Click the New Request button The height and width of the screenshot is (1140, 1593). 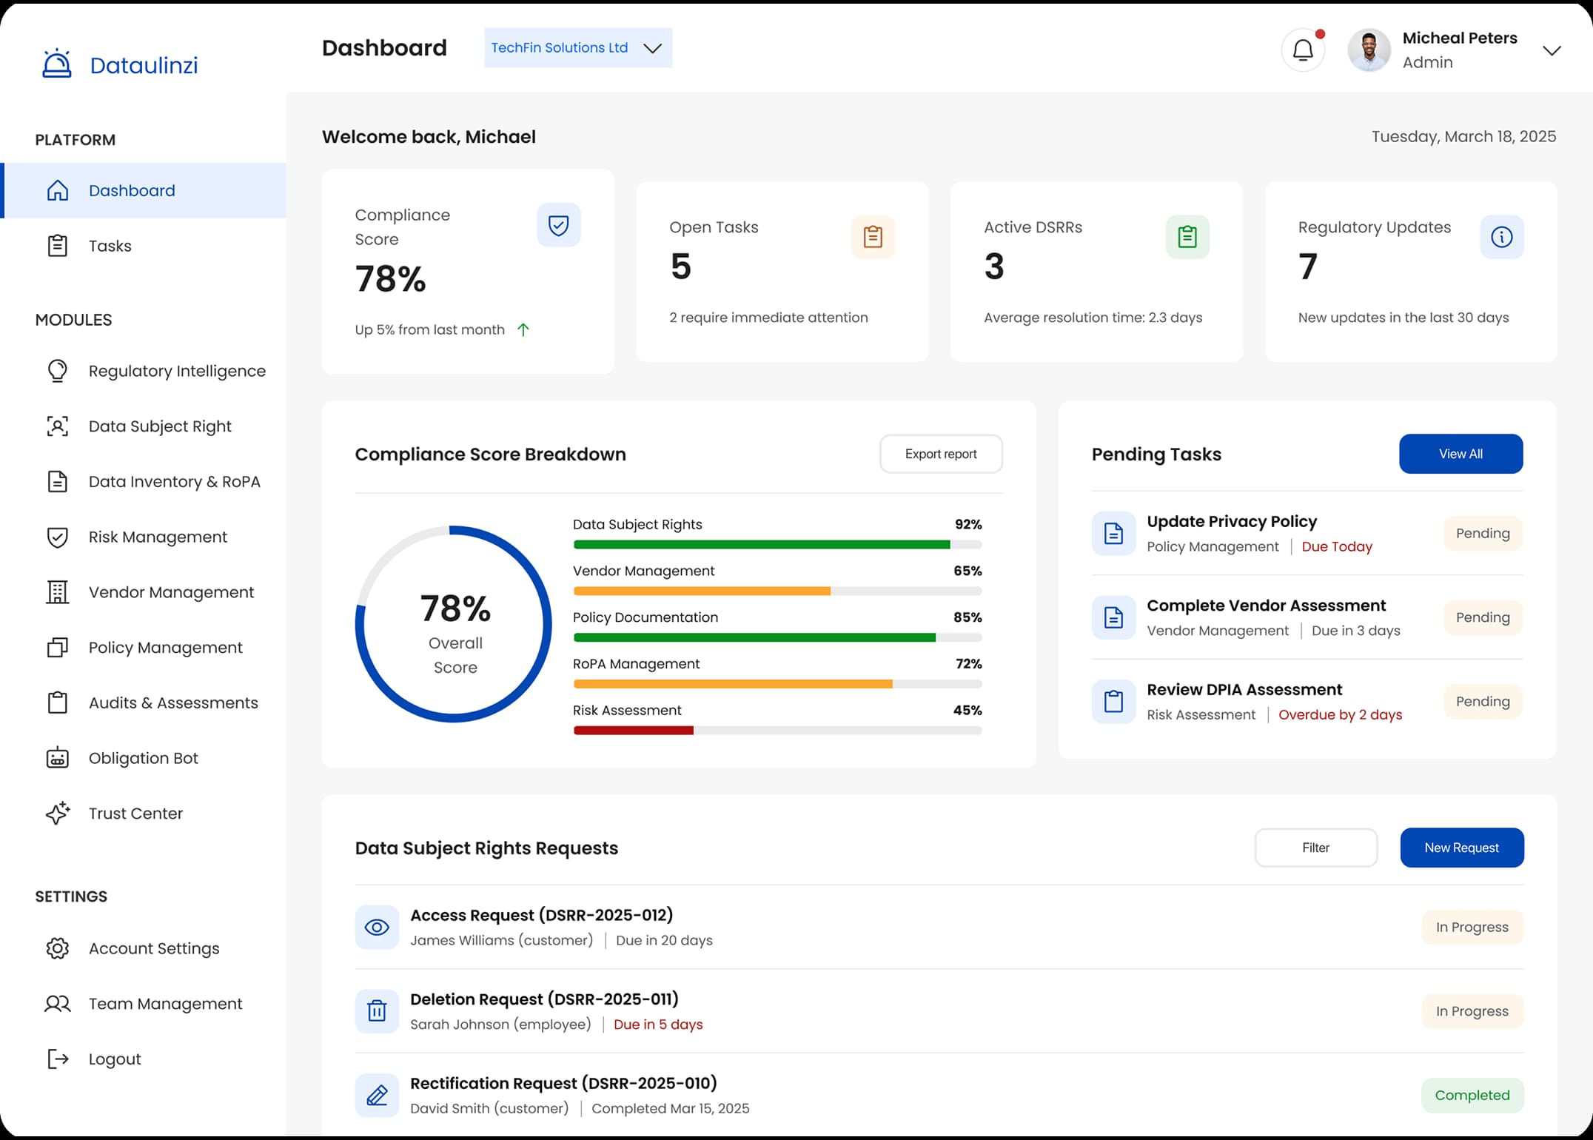point(1461,848)
